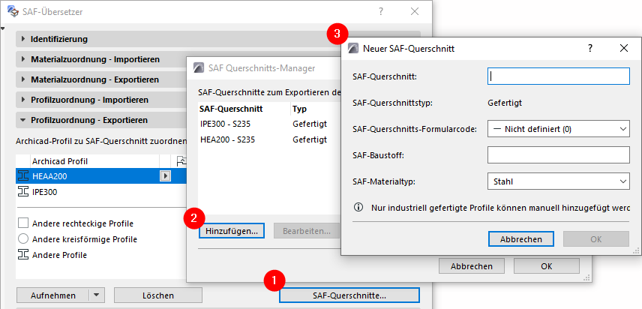Click the SAF-Baustoff text field
642x309 pixels.
click(557, 154)
